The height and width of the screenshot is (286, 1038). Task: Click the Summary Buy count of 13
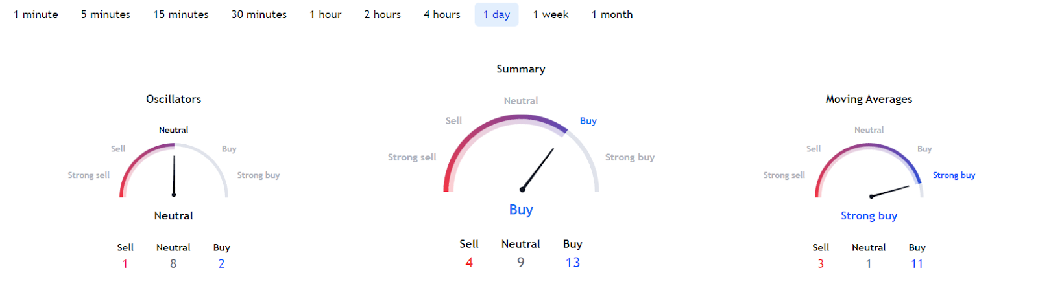[x=572, y=263]
